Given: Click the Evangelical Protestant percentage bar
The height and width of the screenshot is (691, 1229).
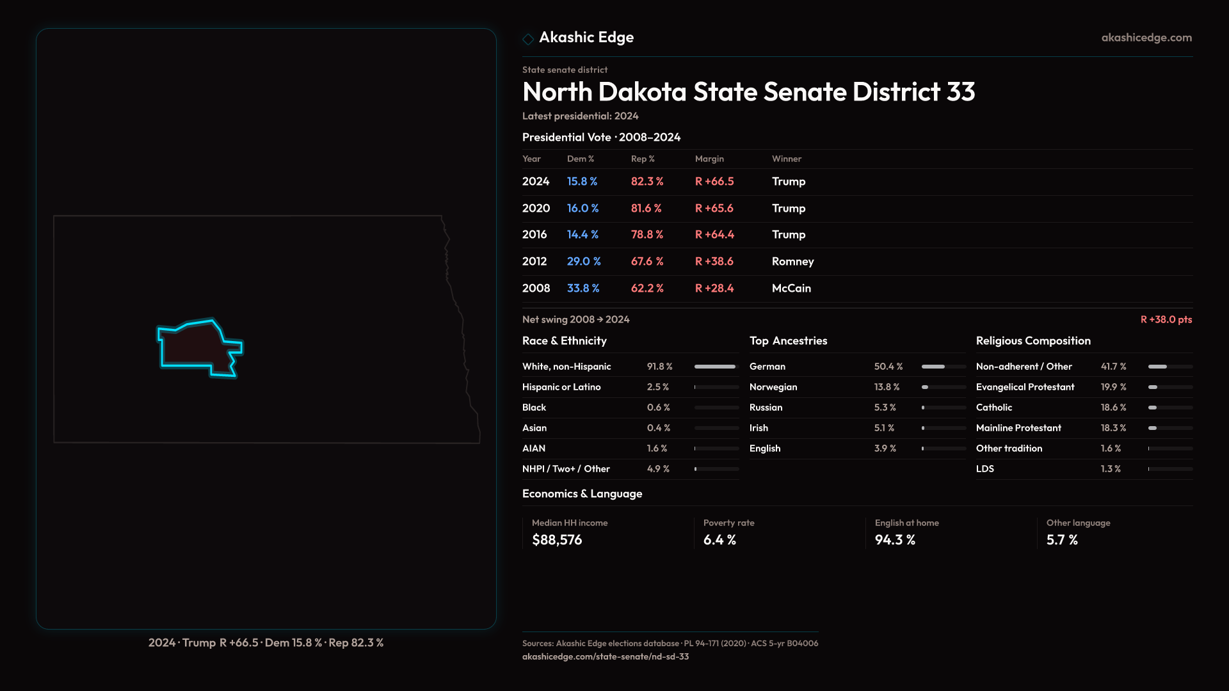Looking at the screenshot, I should (1169, 387).
